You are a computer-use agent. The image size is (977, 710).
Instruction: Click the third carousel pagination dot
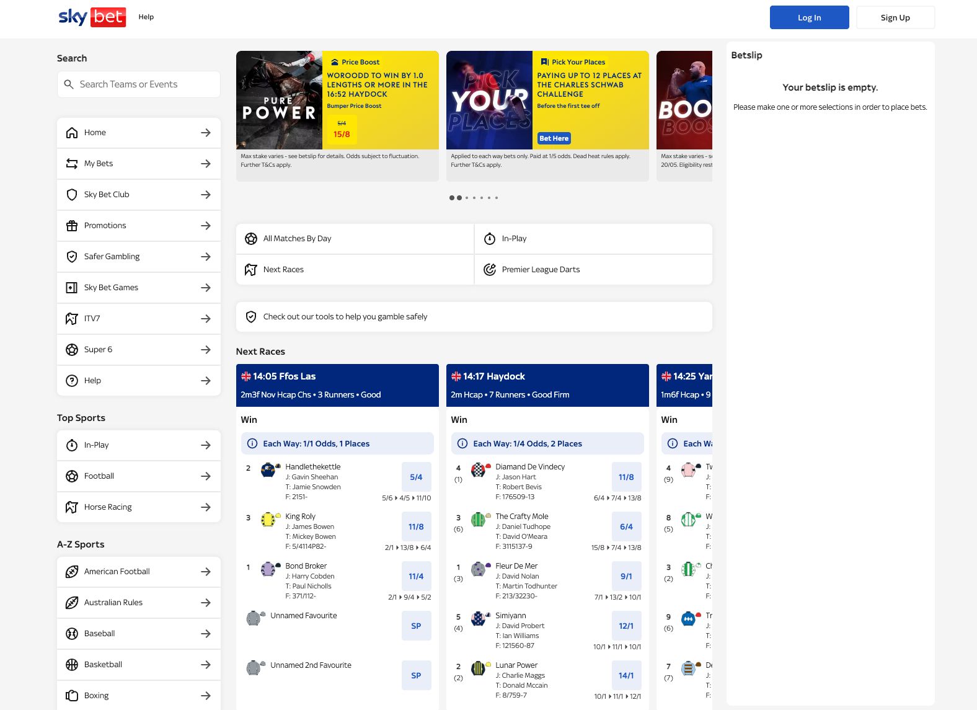tap(467, 198)
